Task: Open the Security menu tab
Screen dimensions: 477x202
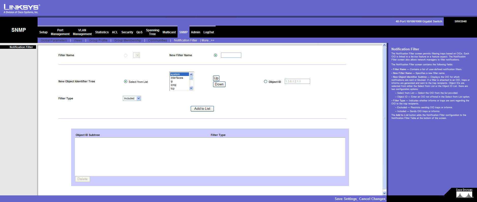Action: point(127,32)
